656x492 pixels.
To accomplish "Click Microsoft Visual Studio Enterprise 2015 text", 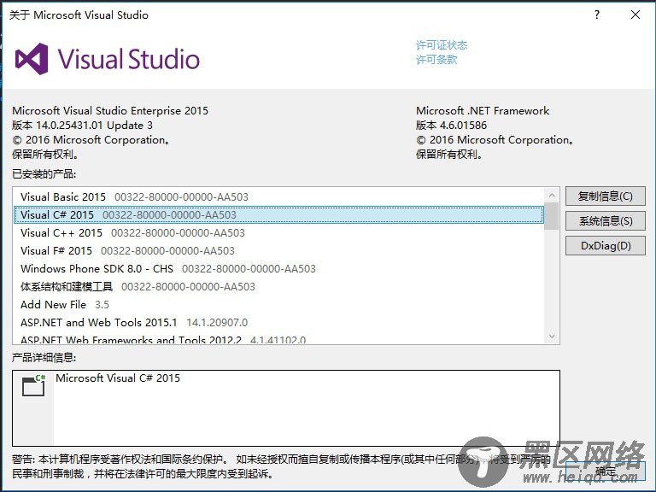I will click(x=110, y=110).
